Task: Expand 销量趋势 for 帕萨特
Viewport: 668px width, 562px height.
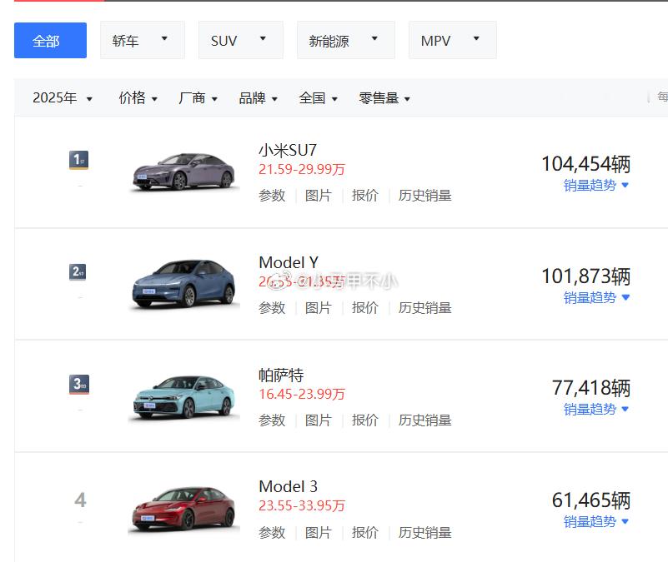Action: (596, 410)
